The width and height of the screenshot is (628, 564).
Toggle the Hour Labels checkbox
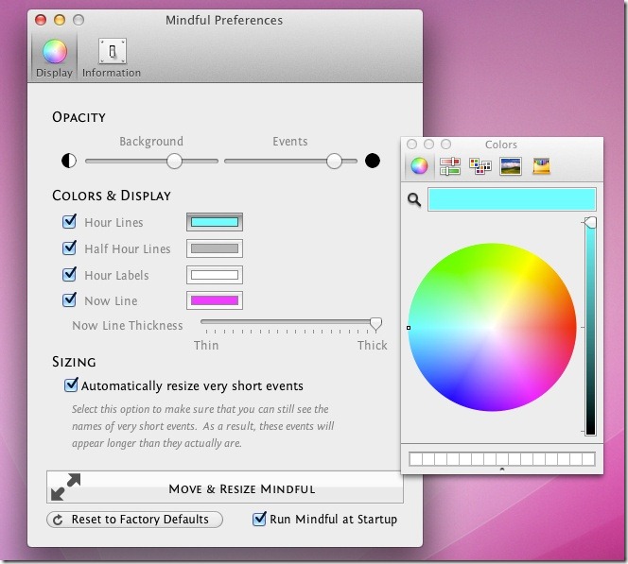[70, 274]
